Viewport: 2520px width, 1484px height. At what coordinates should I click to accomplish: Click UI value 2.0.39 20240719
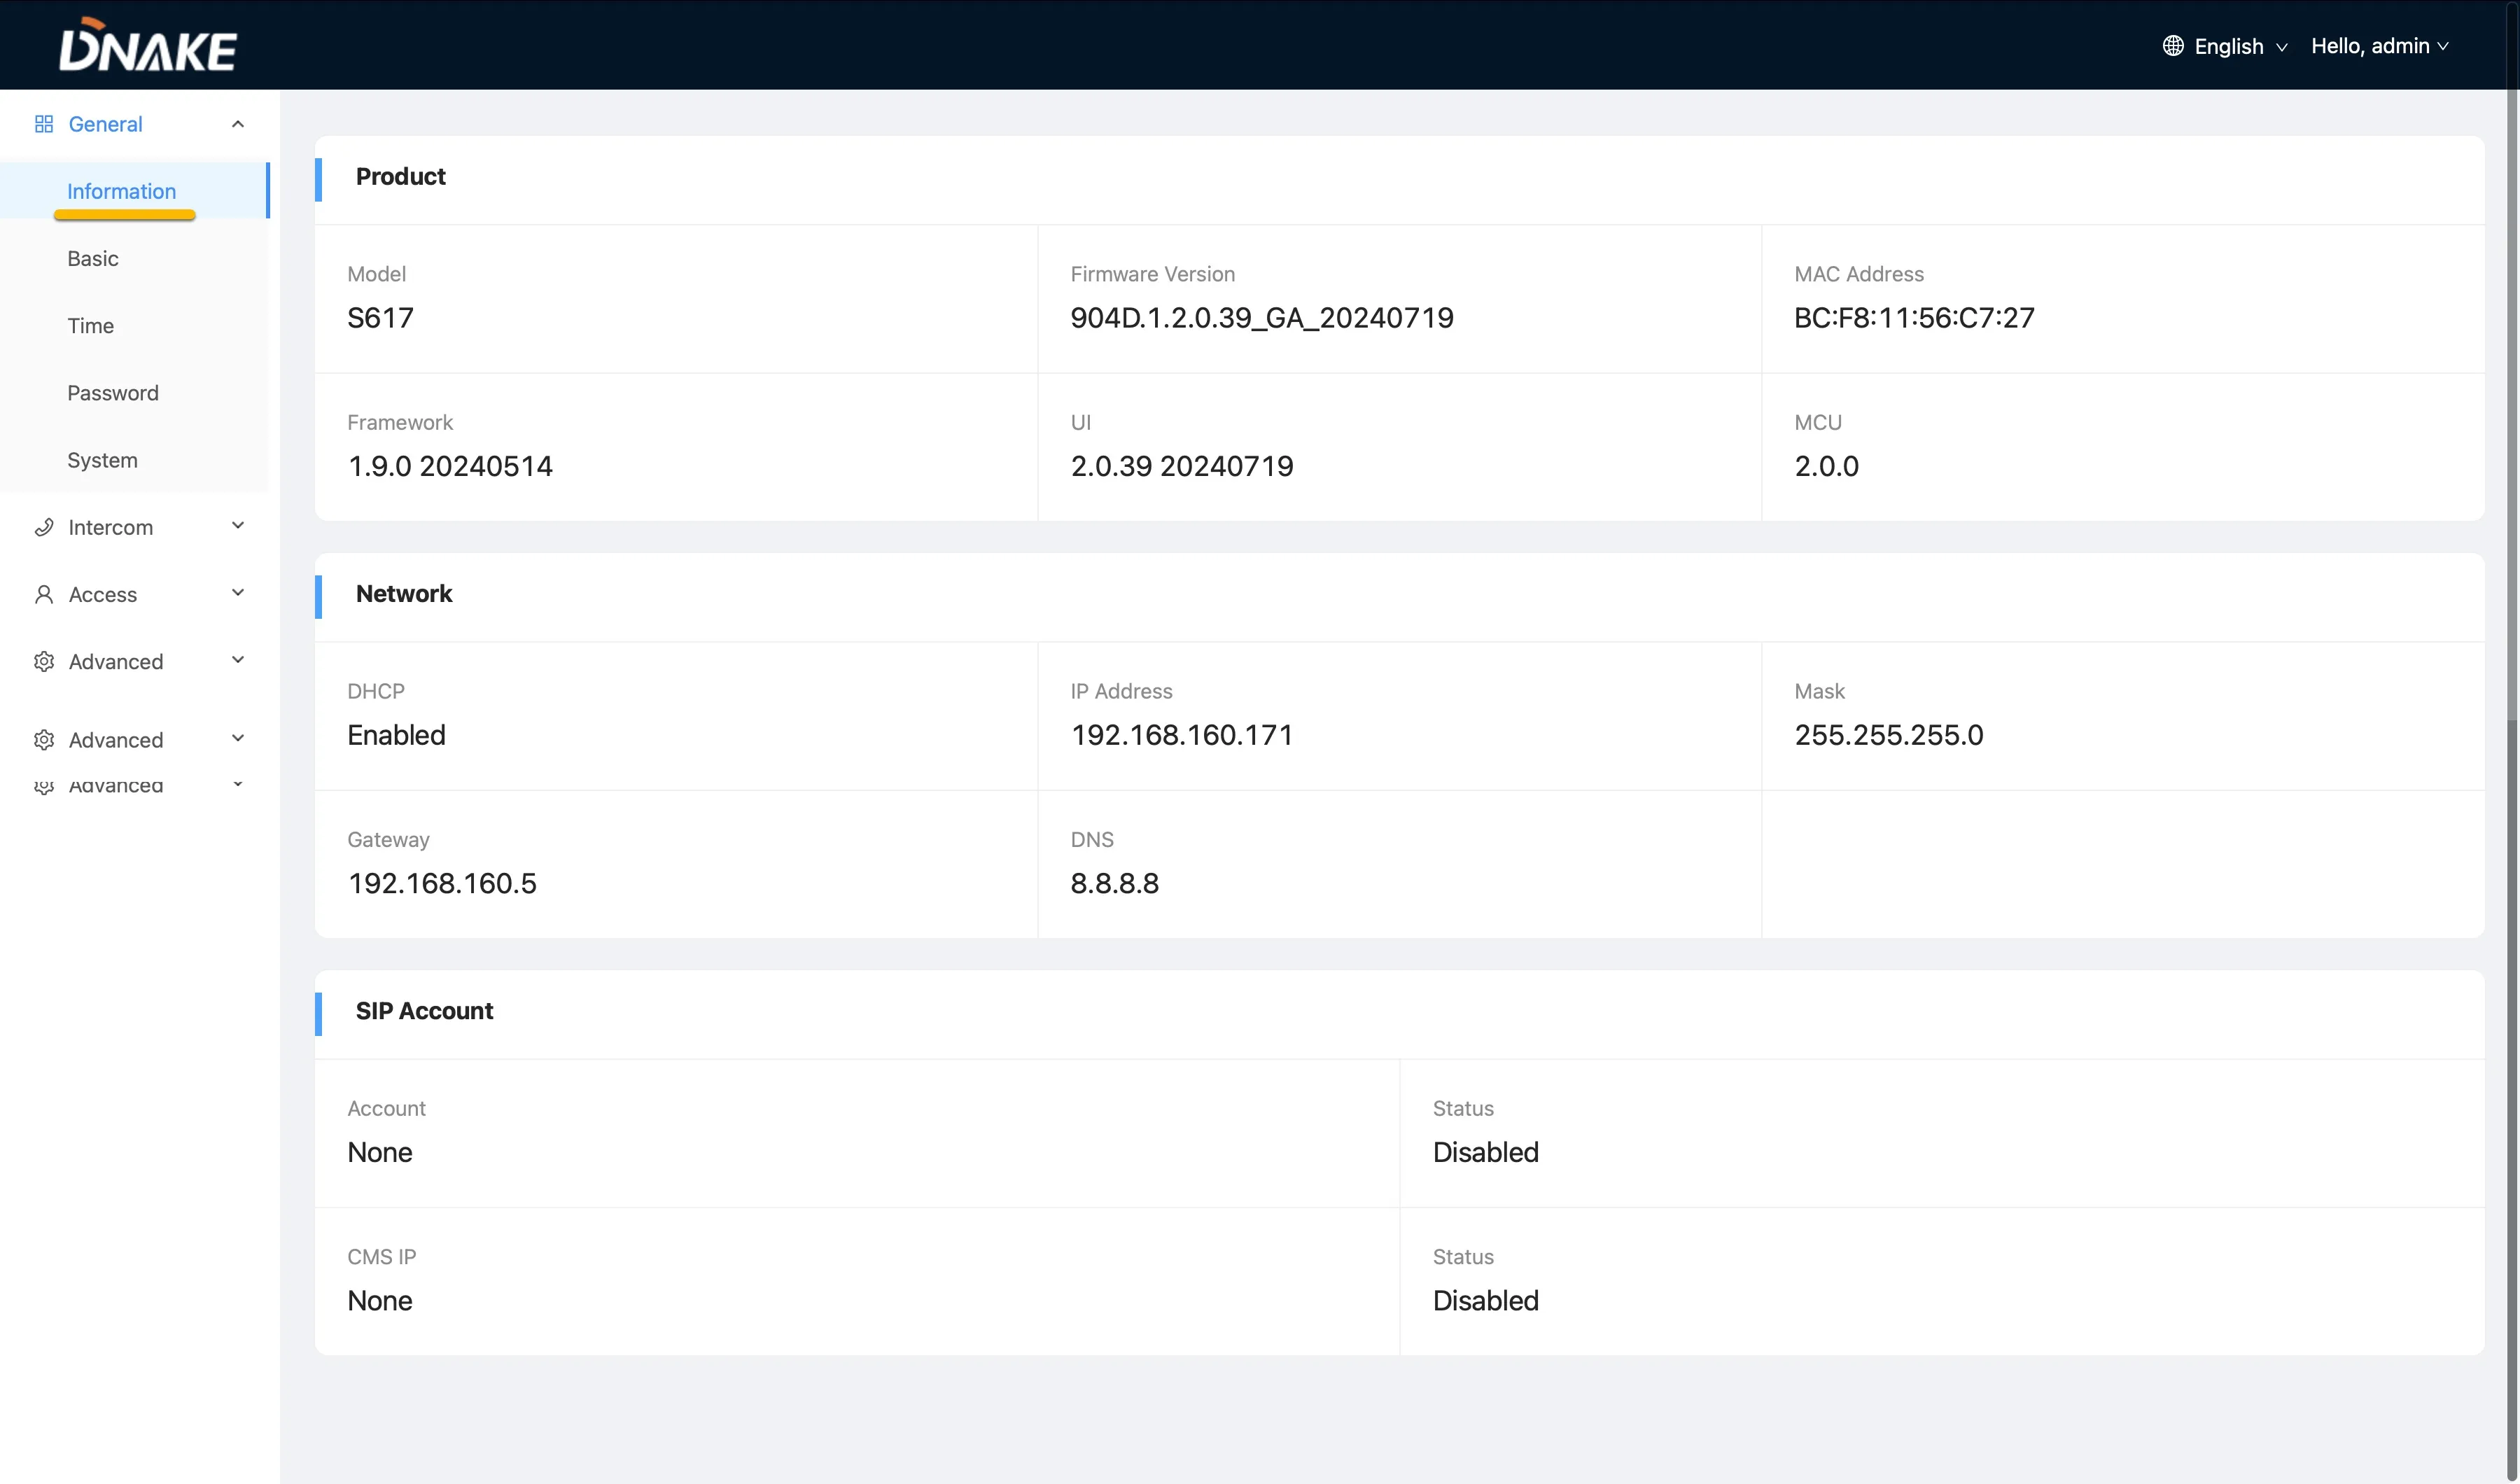coord(1182,466)
